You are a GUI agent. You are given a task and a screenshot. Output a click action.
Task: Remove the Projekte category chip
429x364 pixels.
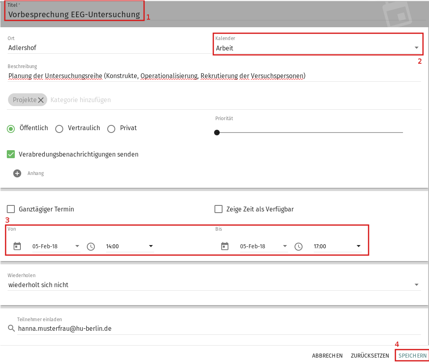coord(41,100)
